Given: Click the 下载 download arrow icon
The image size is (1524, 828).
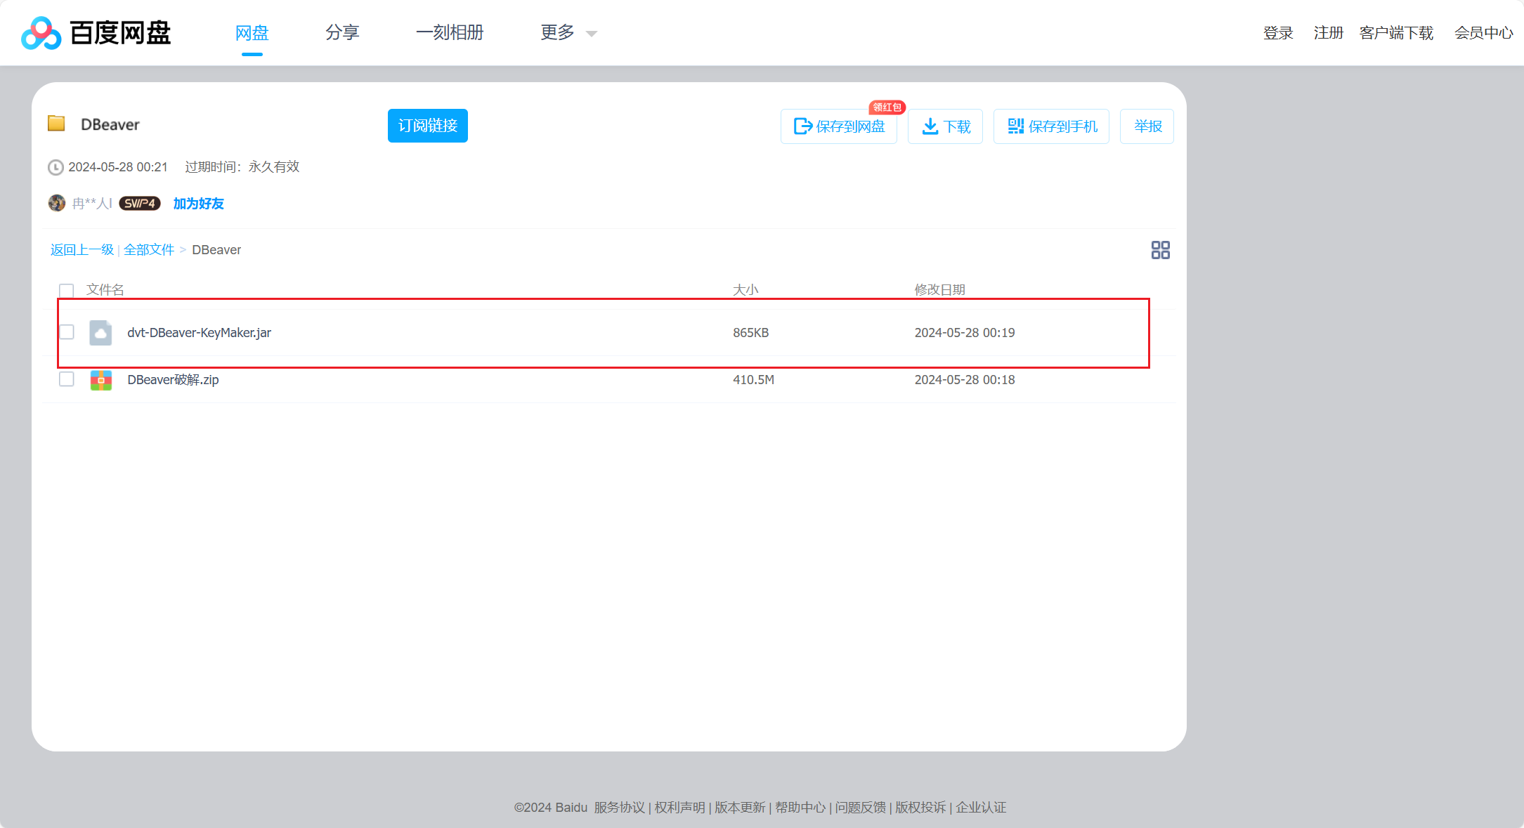Looking at the screenshot, I should tap(931, 126).
